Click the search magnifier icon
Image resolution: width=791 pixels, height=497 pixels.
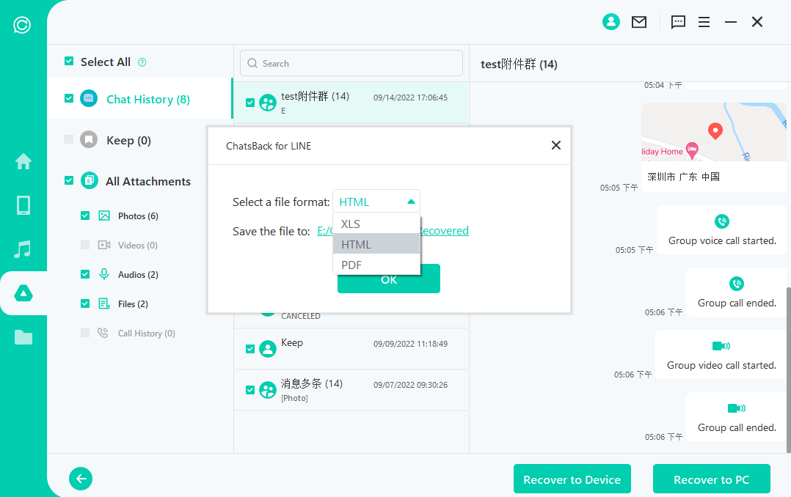pos(252,64)
